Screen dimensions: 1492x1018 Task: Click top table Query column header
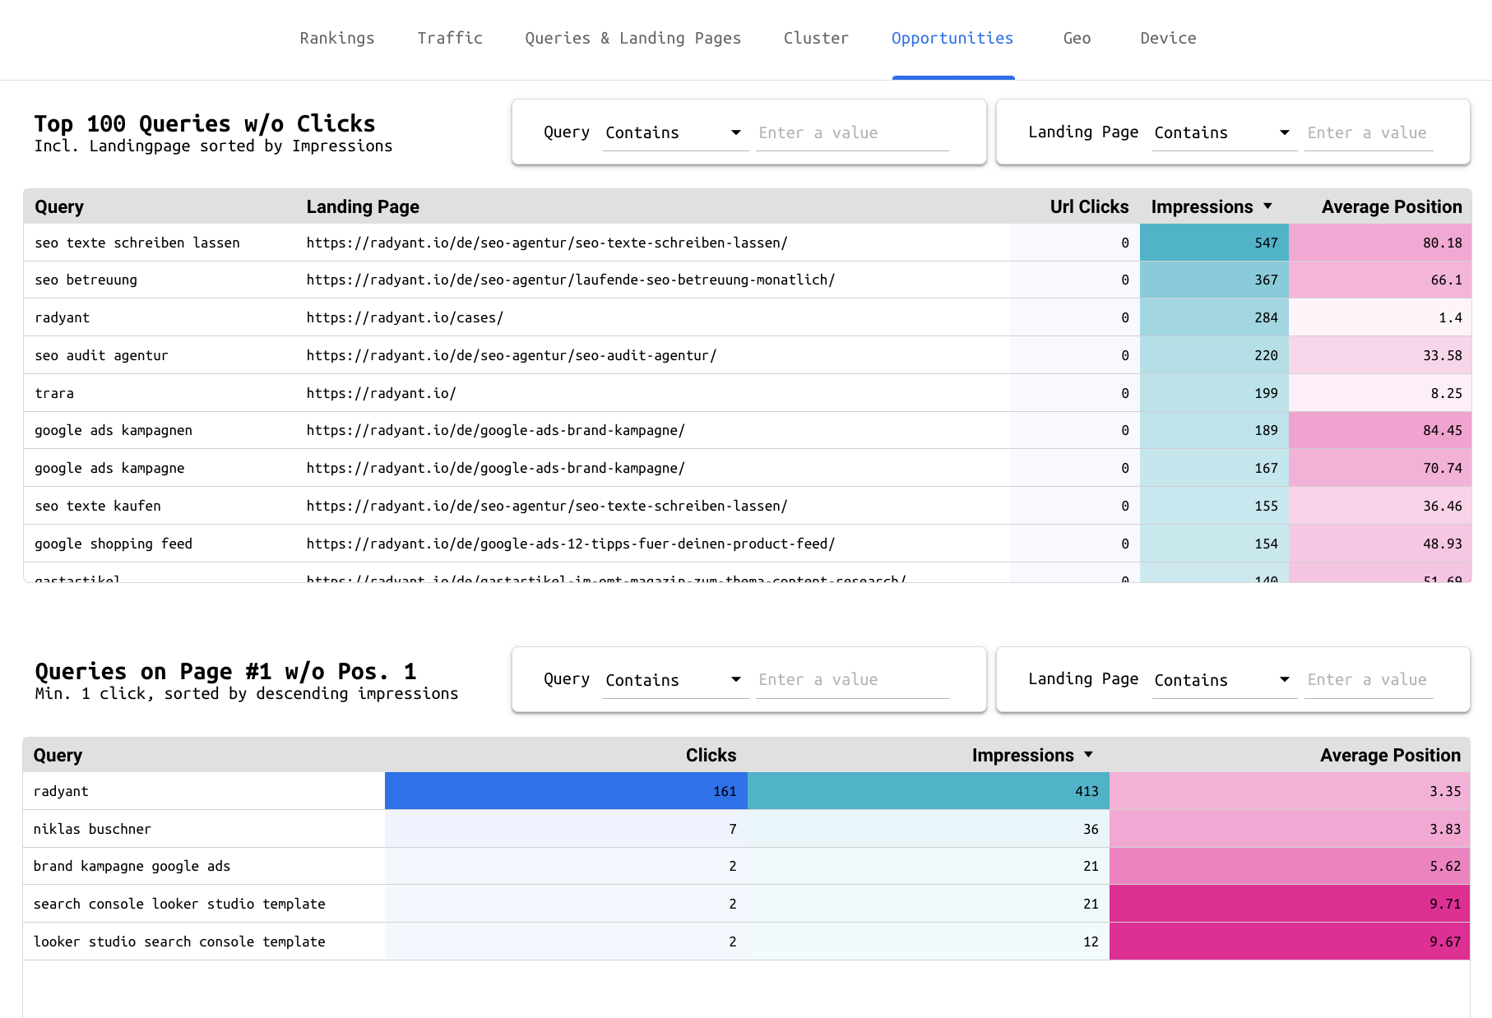coord(59,207)
